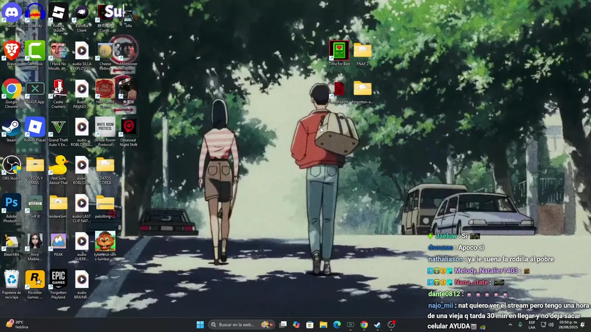Open Microsoft Store from the taskbar
The image size is (591, 332).
click(x=310, y=325)
